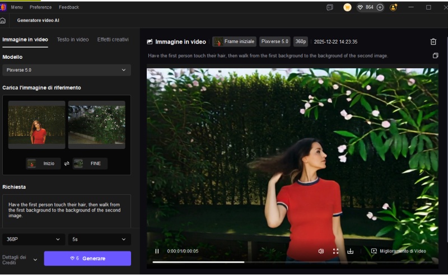This screenshot has height=276, width=448.
Task: Switch to Effetti creativi tab
Action: (x=113, y=40)
